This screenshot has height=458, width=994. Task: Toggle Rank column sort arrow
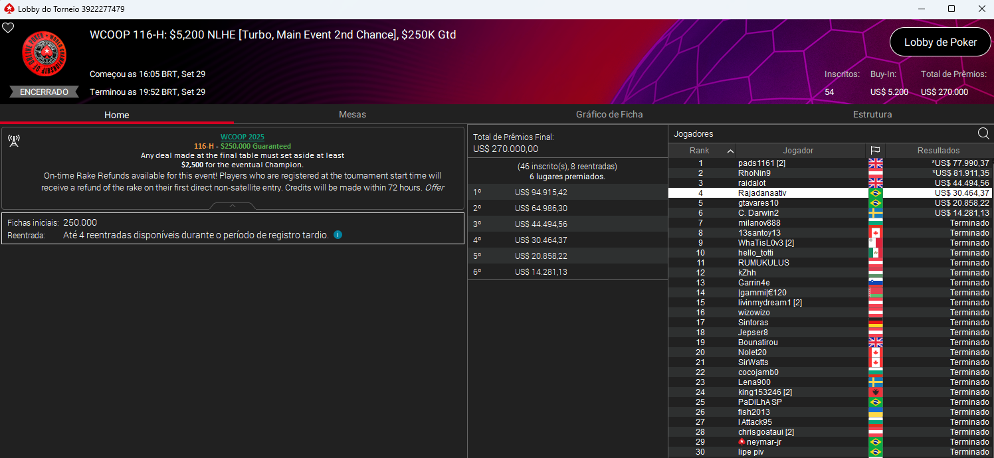pos(730,151)
